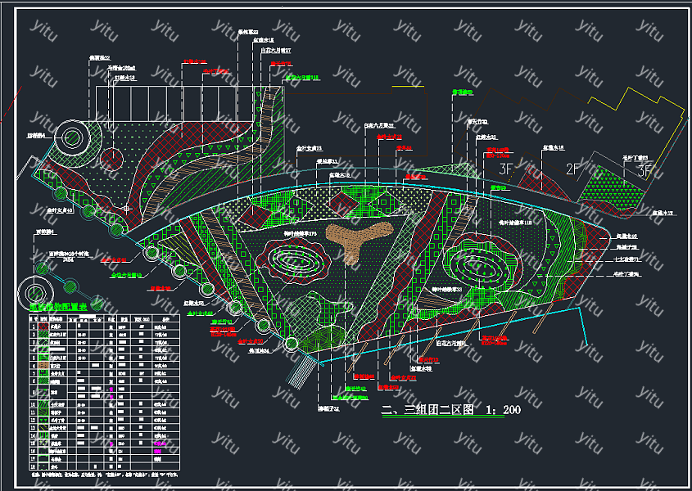Select the red hatched circle in upper-left plot
The height and width of the screenshot is (491, 692).
tap(111, 160)
